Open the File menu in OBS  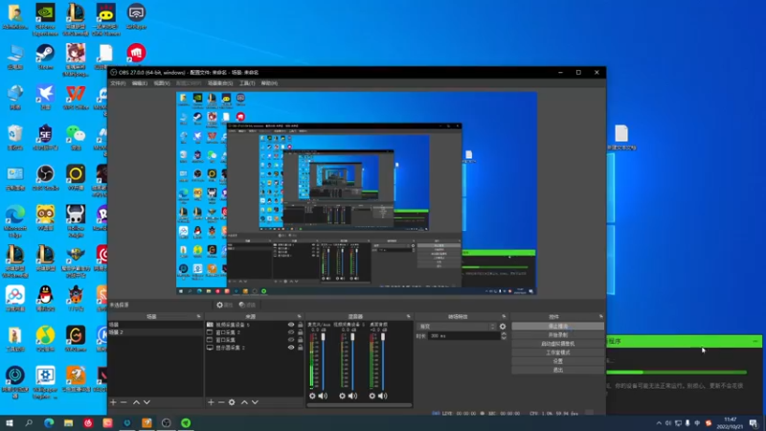(118, 83)
